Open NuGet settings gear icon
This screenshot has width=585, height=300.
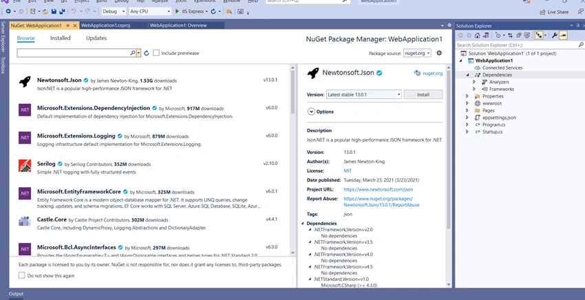pyautogui.click(x=439, y=53)
